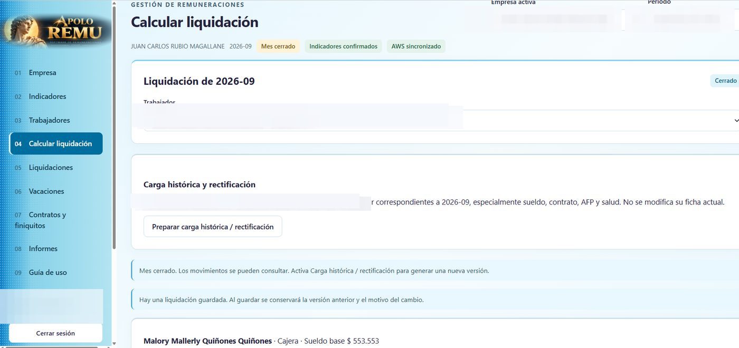Click the AWS sincronizado badge
Viewport: 739px width, 348px height.
[x=416, y=46]
